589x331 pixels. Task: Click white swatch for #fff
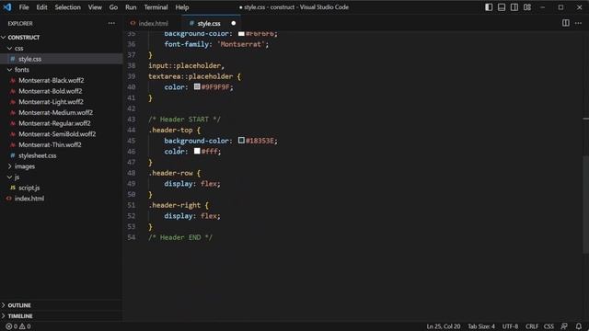(x=197, y=151)
